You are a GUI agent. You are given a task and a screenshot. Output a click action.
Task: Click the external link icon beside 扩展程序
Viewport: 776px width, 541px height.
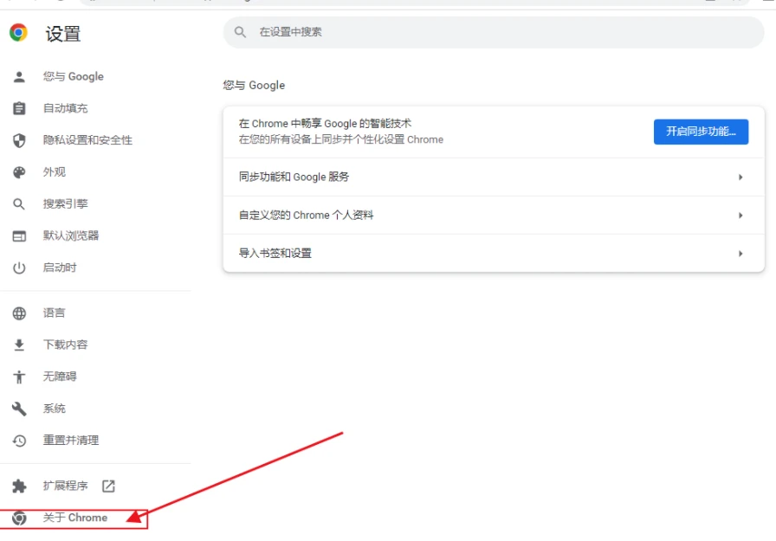[x=108, y=486]
